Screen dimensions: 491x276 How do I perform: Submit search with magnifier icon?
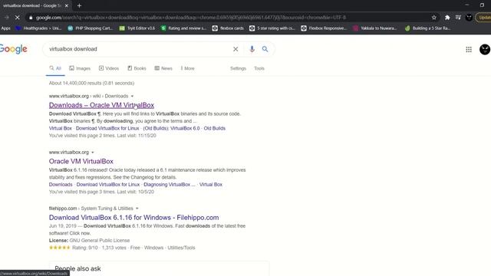coord(265,49)
